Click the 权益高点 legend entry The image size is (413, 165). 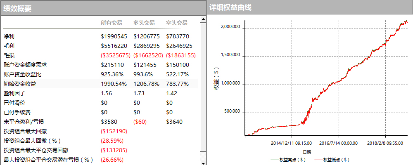[289, 159]
